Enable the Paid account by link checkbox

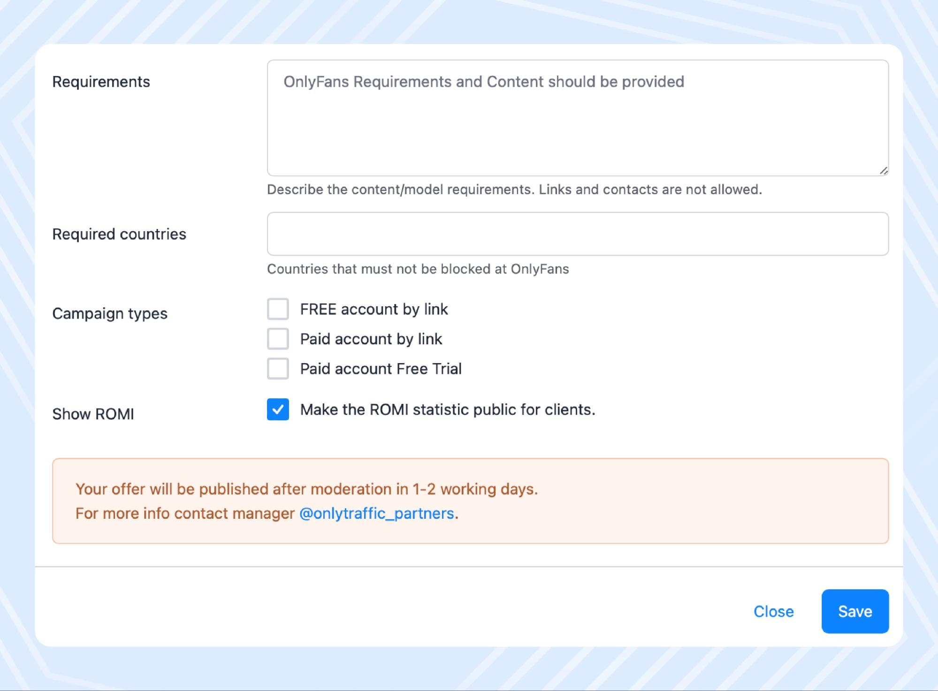tap(278, 339)
